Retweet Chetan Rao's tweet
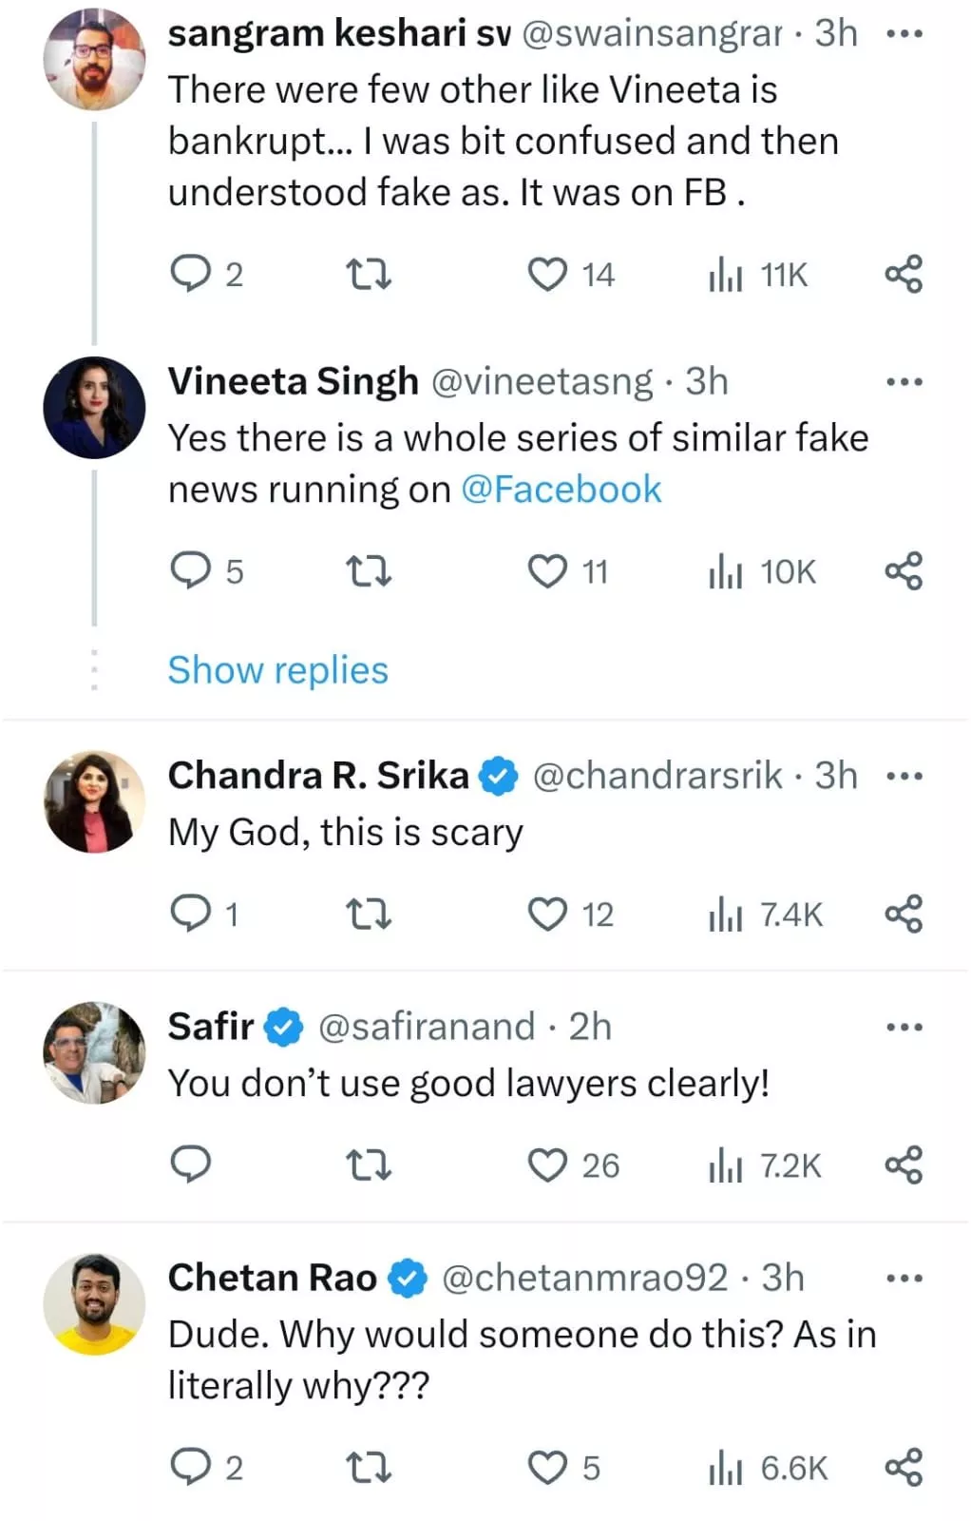This screenshot has width=971, height=1521. coord(368,1468)
